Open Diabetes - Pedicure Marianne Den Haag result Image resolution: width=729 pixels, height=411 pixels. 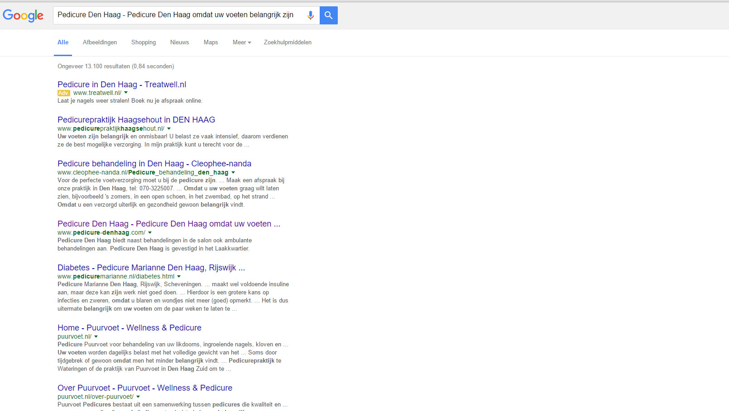tap(151, 268)
